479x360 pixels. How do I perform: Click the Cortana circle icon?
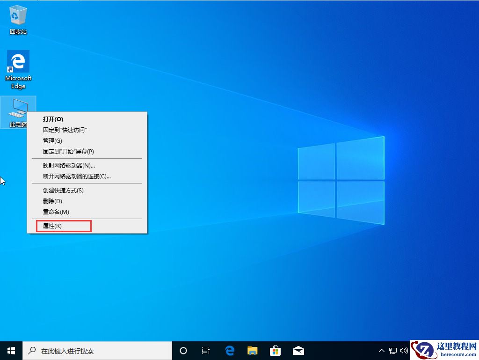click(183, 350)
